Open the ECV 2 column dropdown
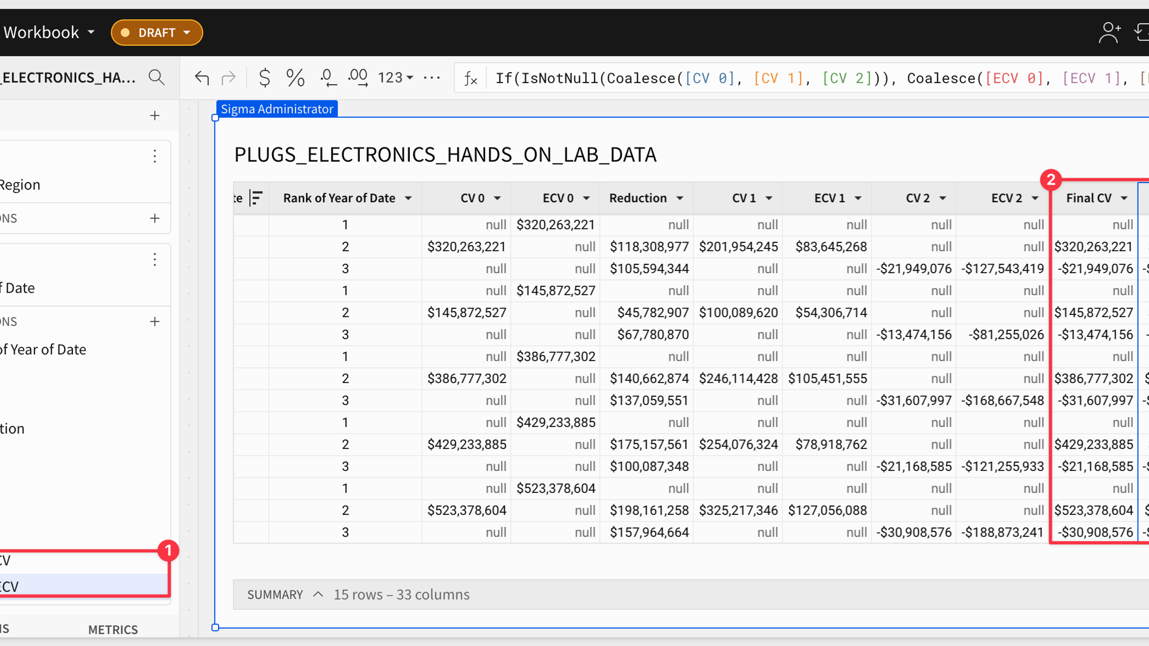Screen dimensions: 1149x646 tap(1035, 198)
